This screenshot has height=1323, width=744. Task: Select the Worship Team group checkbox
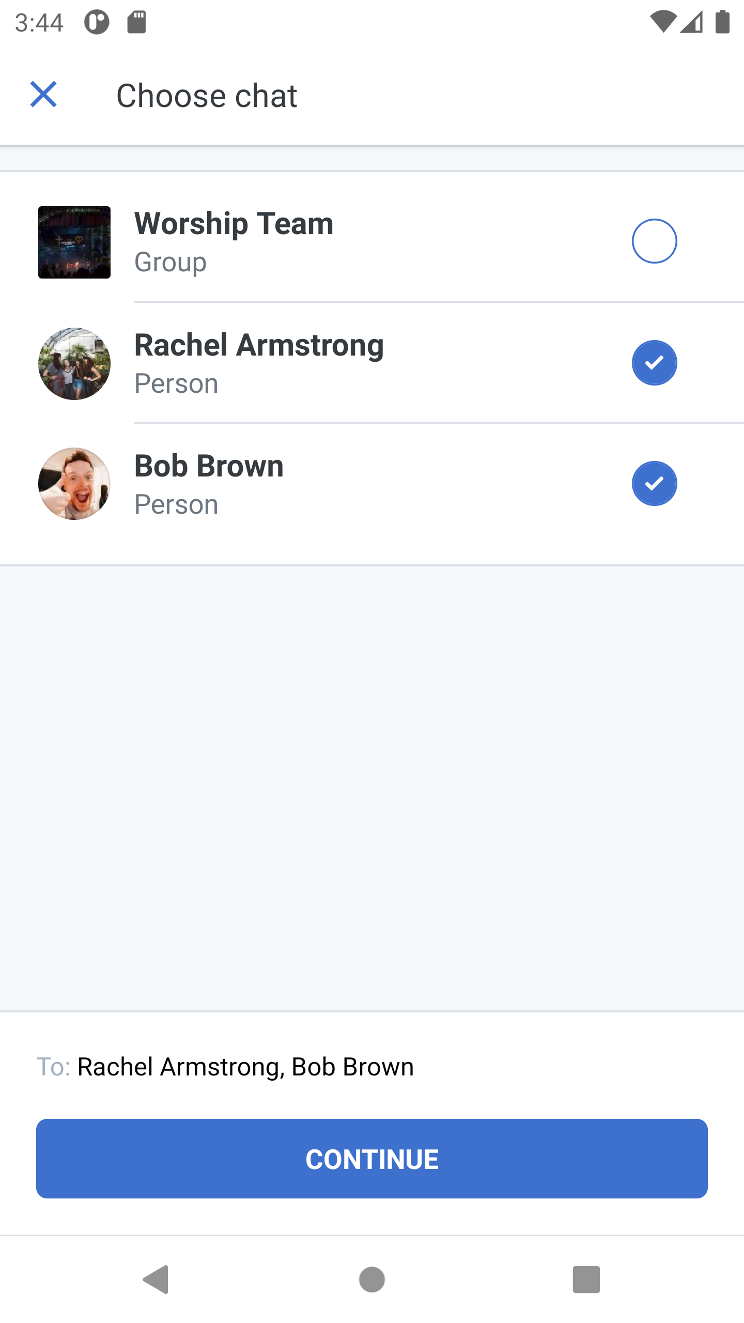654,241
